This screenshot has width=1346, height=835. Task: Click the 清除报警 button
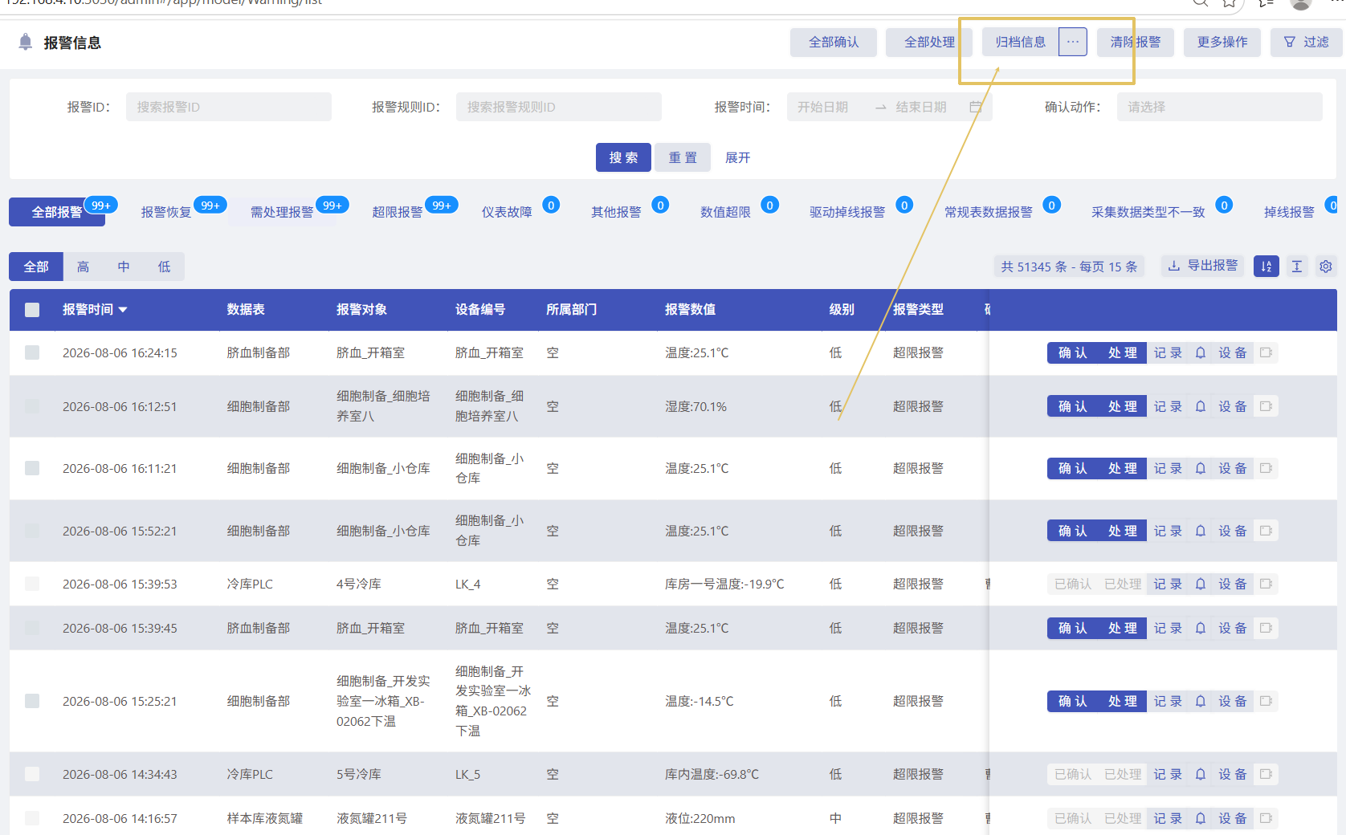pyautogui.click(x=1135, y=42)
